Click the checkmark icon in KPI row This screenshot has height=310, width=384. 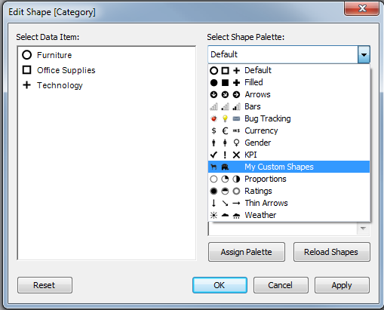click(214, 155)
